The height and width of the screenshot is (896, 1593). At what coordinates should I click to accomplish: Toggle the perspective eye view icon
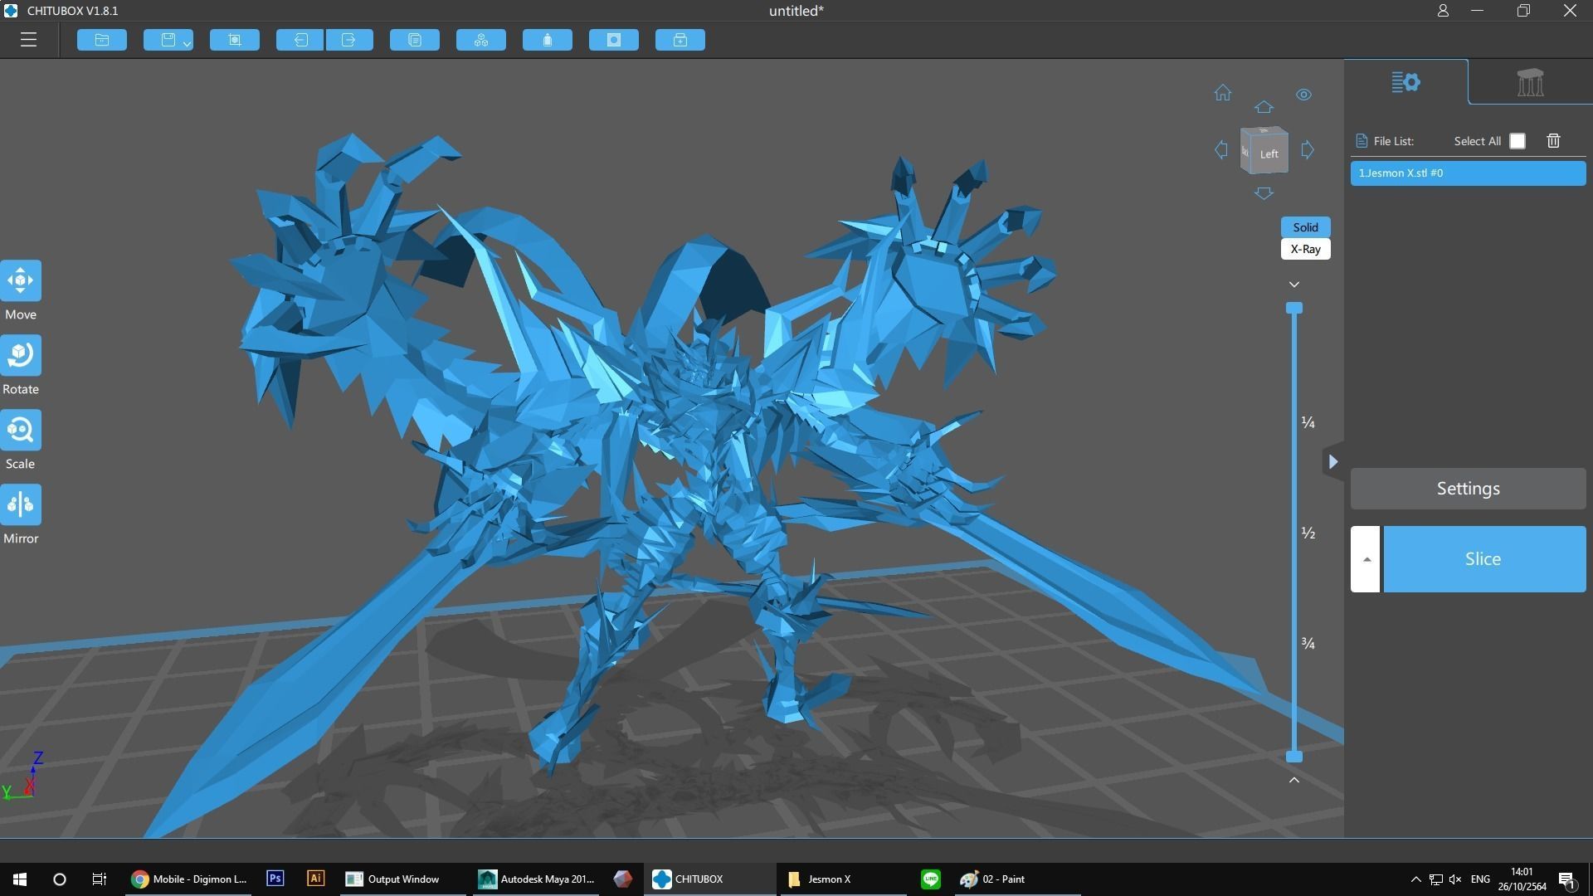pos(1304,95)
